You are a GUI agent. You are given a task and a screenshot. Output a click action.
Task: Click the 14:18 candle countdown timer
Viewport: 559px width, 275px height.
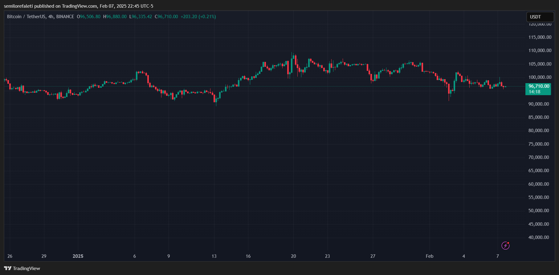(x=535, y=92)
